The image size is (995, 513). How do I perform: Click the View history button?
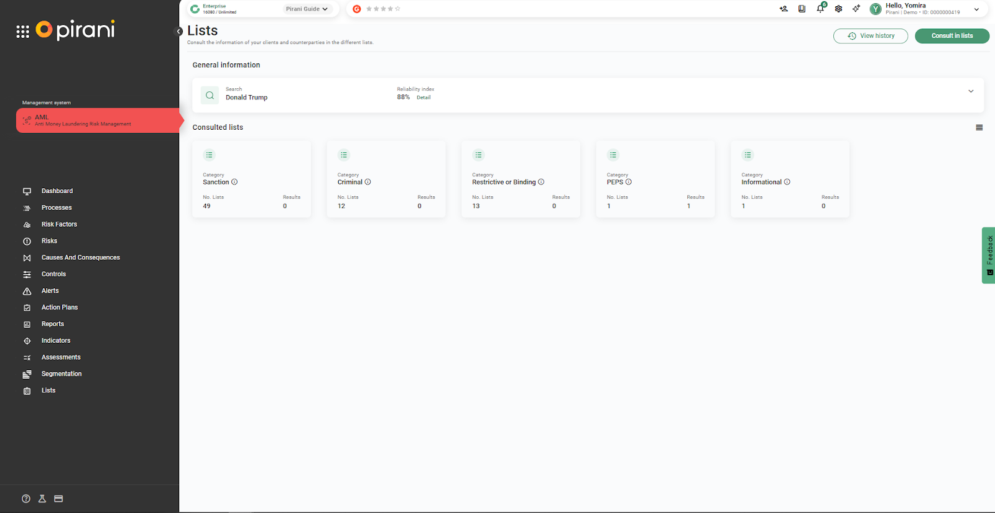click(870, 36)
